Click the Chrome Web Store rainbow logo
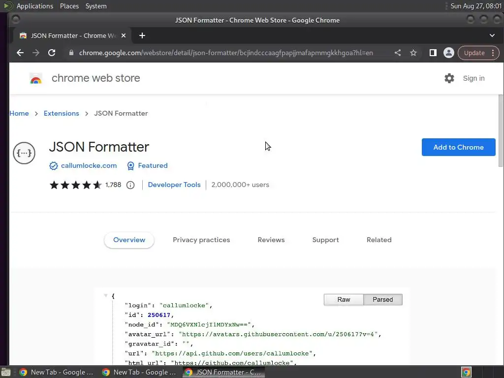504x378 pixels. tap(35, 78)
